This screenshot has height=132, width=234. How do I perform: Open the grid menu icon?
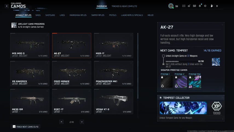click(184, 6)
